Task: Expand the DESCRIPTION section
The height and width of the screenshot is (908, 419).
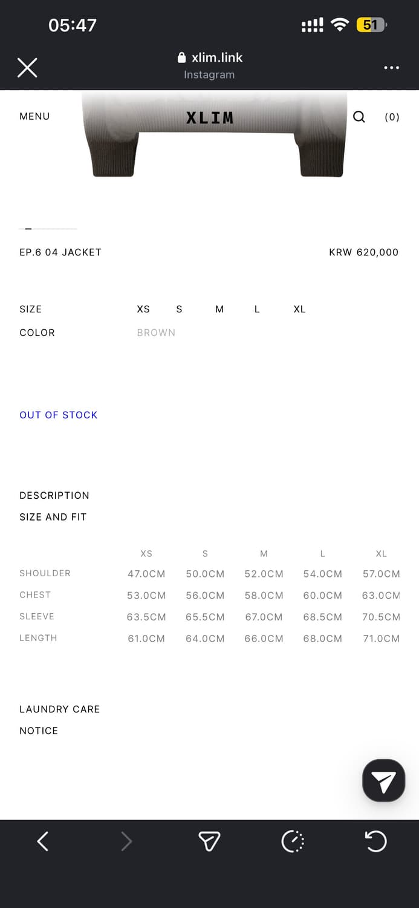Action: click(x=54, y=495)
